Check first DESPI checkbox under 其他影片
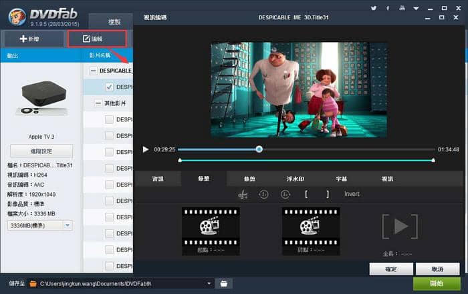The image size is (468, 294). tap(109, 119)
